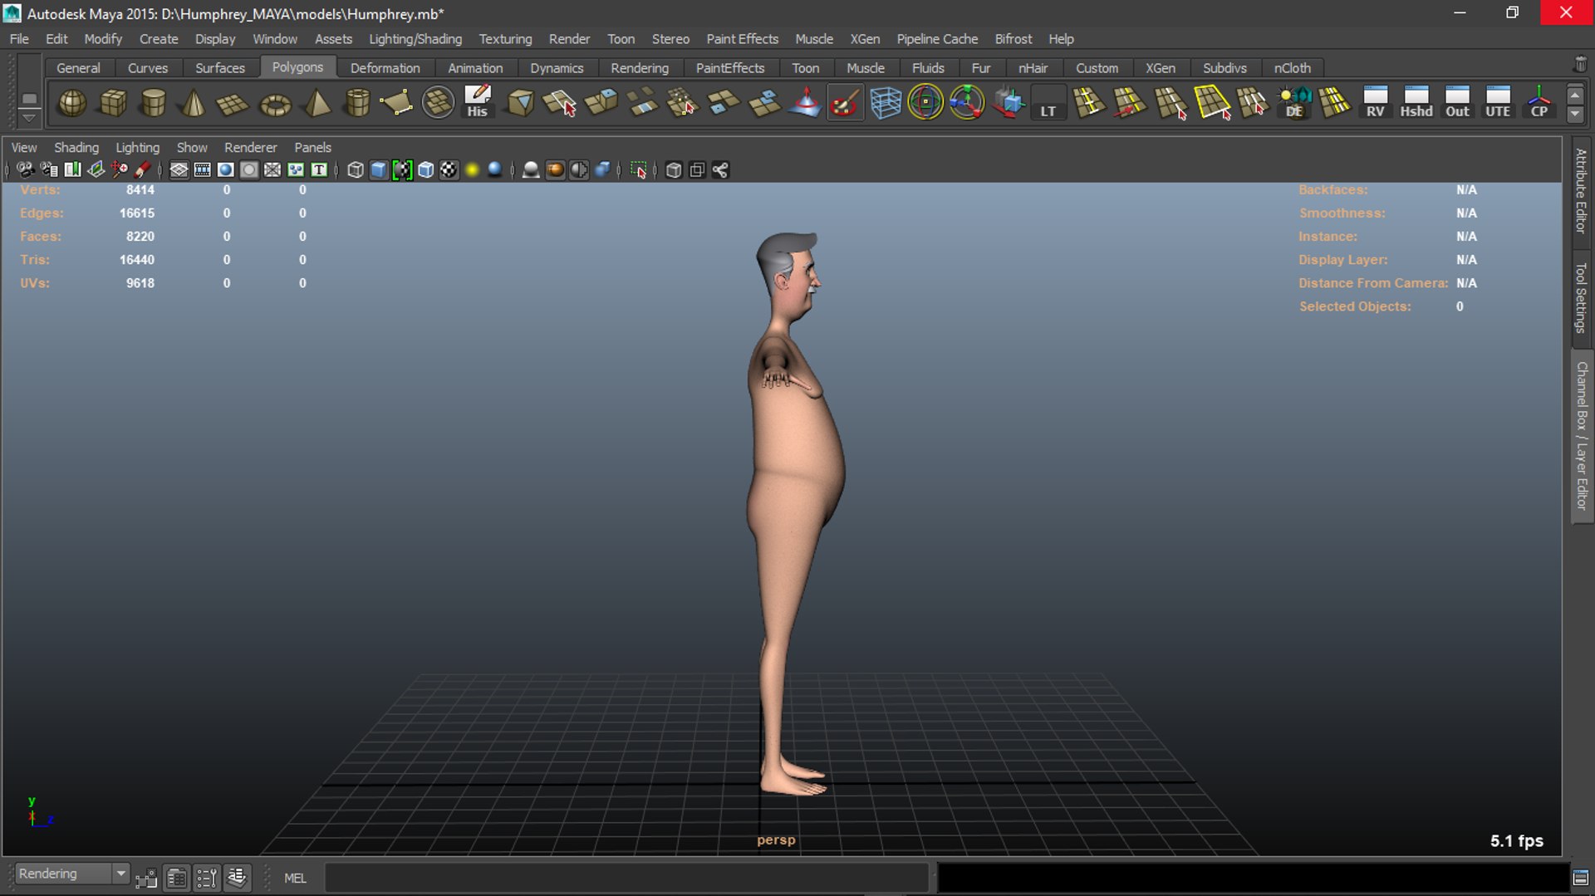Open the panel Lighting menu
Viewport: 1595px width, 896px height.
[x=137, y=147]
